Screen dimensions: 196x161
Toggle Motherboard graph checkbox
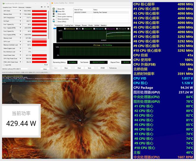[65, 29]
